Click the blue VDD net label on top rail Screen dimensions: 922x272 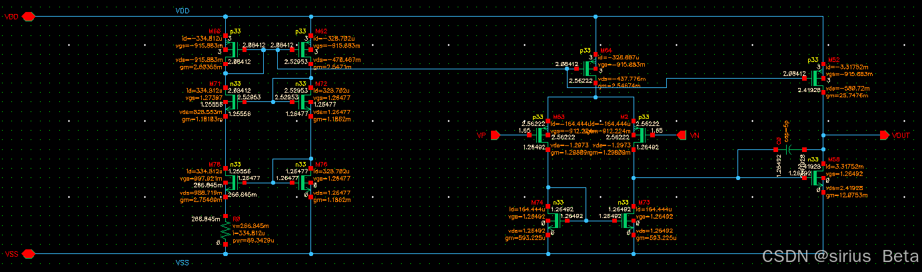[183, 11]
